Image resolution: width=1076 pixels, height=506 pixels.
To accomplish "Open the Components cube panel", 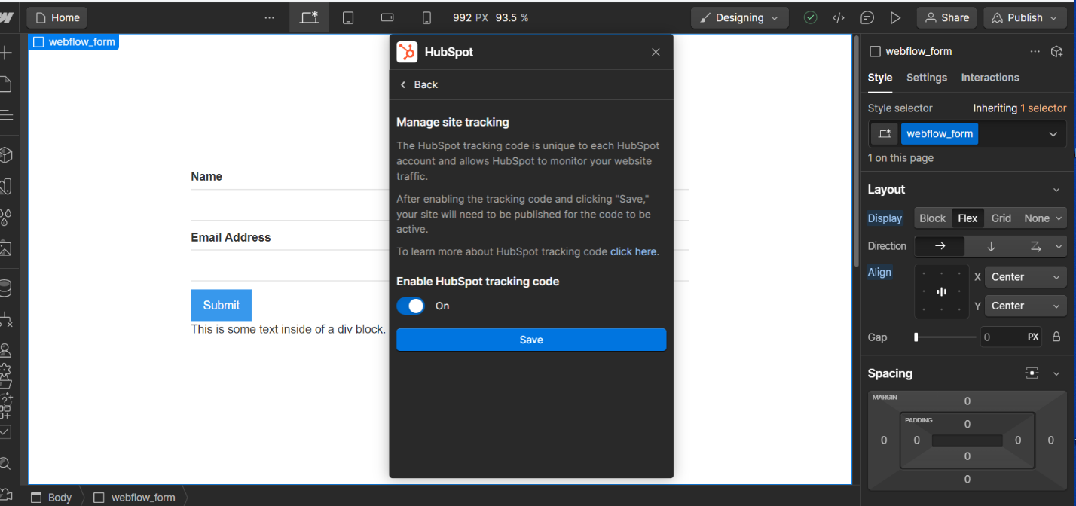I will coord(6,155).
